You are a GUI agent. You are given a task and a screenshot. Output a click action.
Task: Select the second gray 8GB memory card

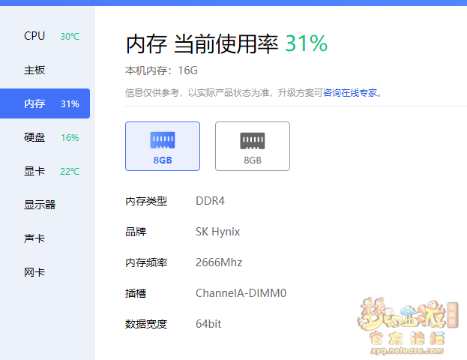(x=253, y=146)
